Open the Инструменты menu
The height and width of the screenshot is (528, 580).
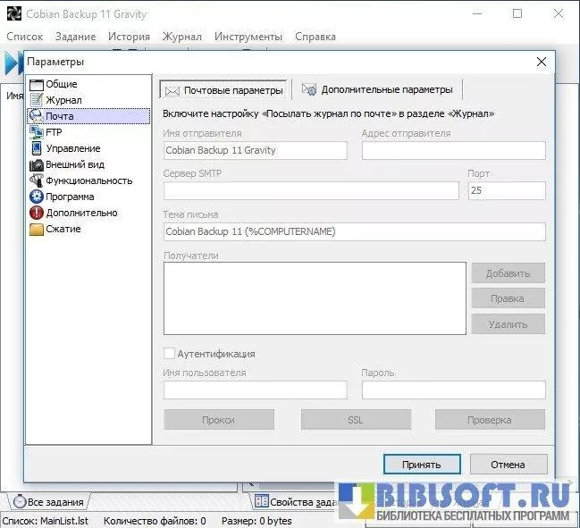(x=248, y=37)
